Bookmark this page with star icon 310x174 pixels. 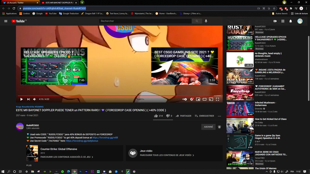tap(274, 8)
